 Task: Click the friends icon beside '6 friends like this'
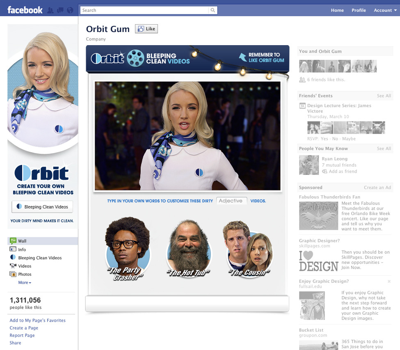302,80
